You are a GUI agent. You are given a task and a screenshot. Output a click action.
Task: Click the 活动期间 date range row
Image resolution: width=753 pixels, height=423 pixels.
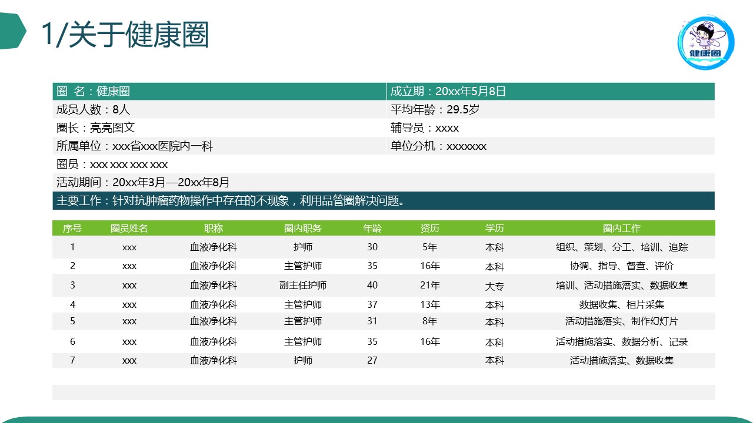pyautogui.click(x=144, y=183)
